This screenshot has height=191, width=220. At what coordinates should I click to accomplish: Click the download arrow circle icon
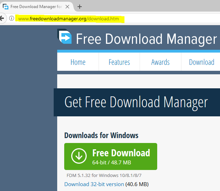pos(79,156)
